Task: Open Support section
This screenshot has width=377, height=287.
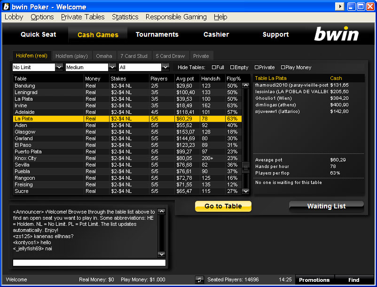Action: 275,34
